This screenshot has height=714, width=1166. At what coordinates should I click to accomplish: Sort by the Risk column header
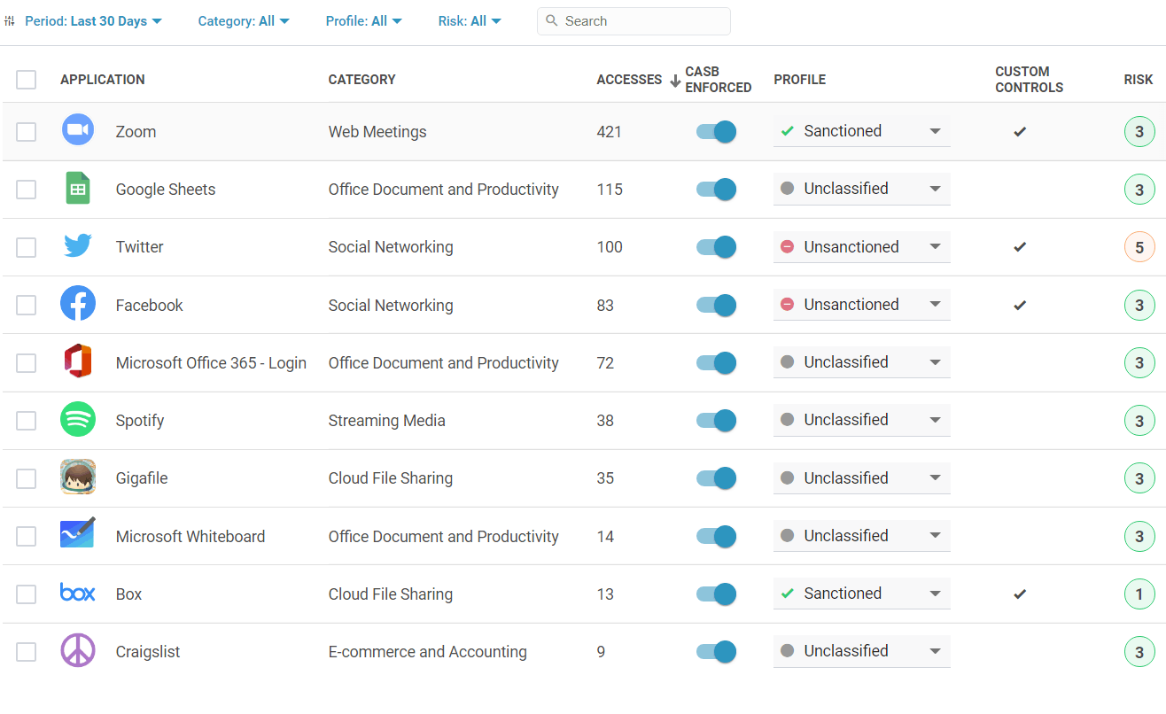pos(1139,80)
